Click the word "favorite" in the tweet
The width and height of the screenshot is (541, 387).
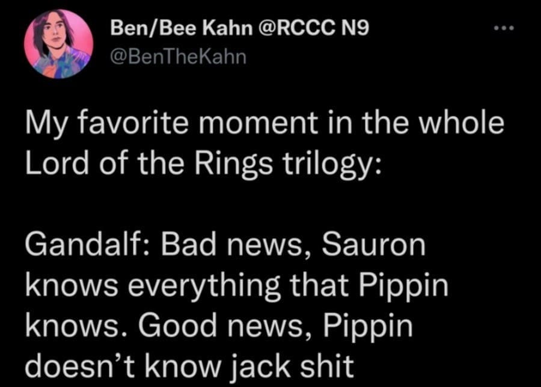click(x=126, y=124)
